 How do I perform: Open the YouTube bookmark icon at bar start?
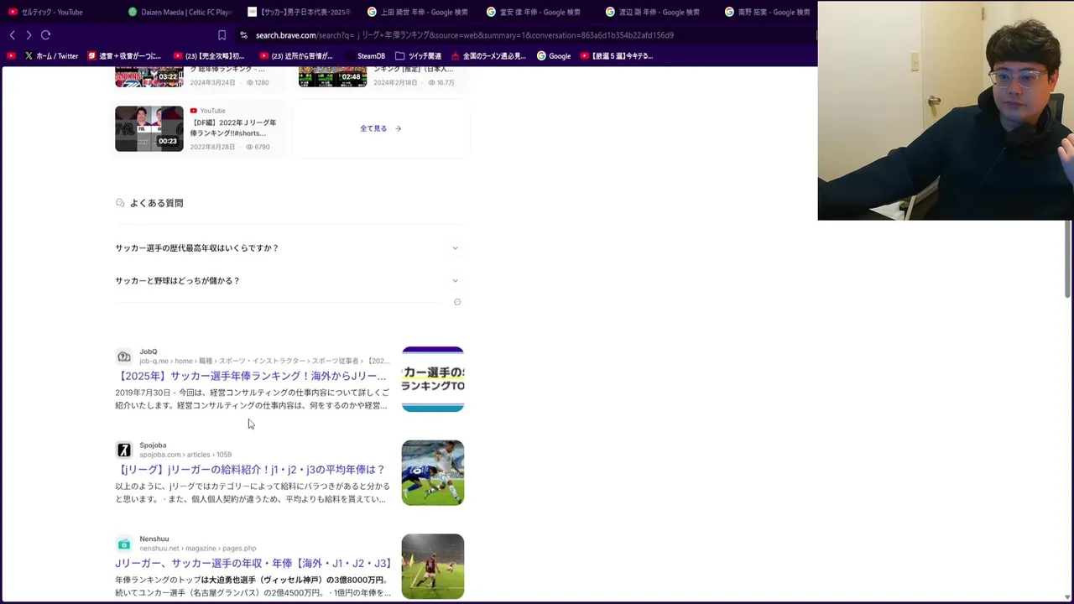[11, 56]
